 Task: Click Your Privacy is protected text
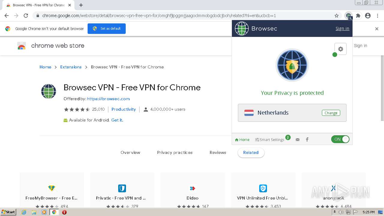[292, 93]
